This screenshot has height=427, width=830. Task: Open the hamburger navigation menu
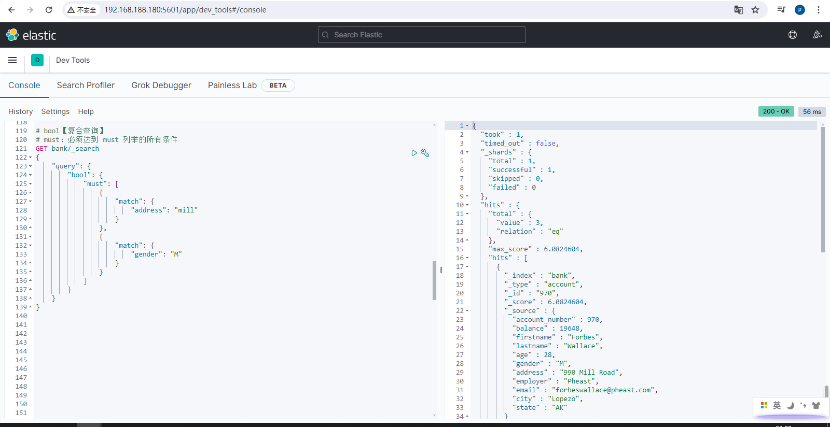click(x=12, y=60)
